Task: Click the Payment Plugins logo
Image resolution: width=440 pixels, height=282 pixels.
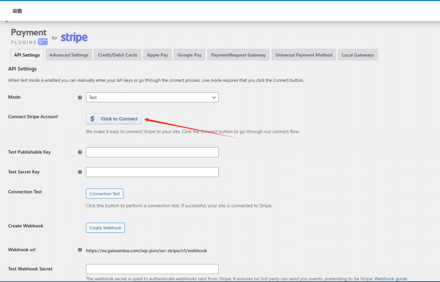Action: click(29, 37)
